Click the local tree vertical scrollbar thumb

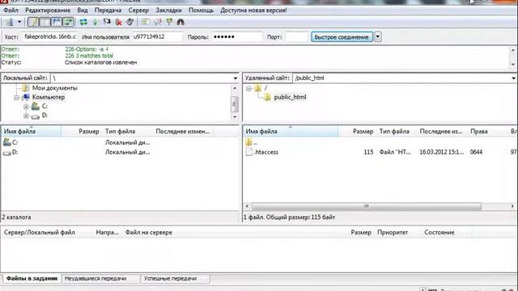pos(235,104)
